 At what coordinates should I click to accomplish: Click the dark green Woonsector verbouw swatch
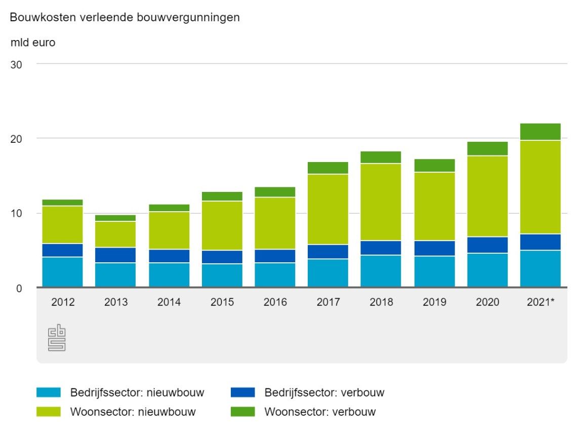point(242,412)
